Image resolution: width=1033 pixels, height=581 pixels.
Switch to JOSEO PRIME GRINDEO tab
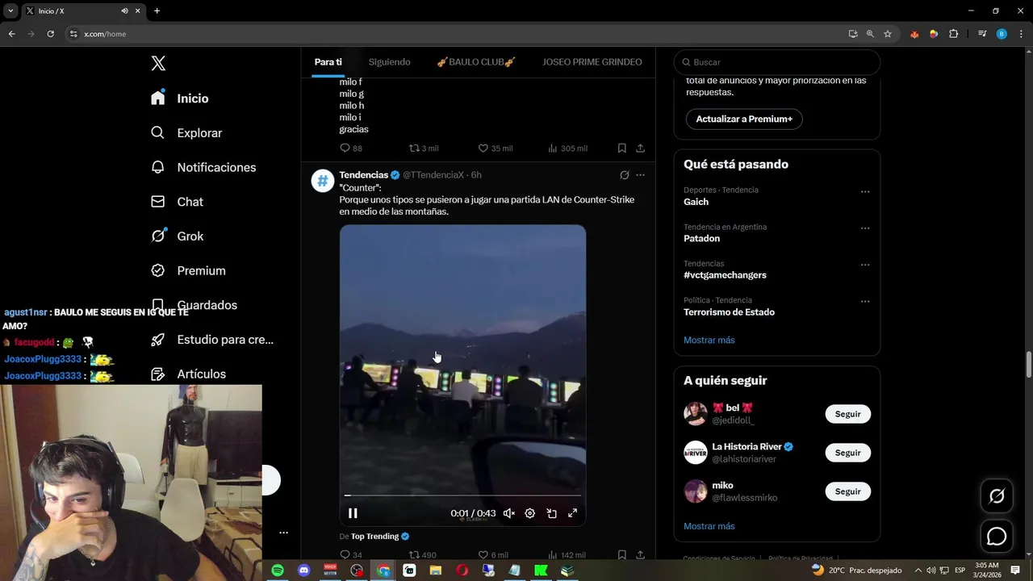[592, 62]
